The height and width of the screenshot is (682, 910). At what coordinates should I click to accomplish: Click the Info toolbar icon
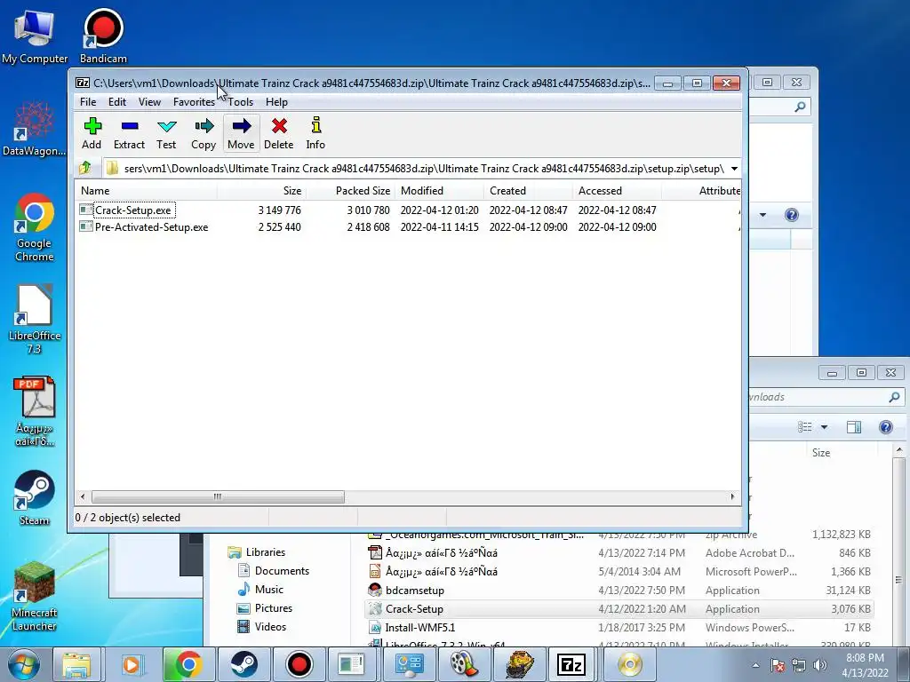315,133
